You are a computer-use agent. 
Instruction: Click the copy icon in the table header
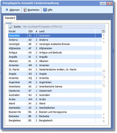click(x=104, y=31)
